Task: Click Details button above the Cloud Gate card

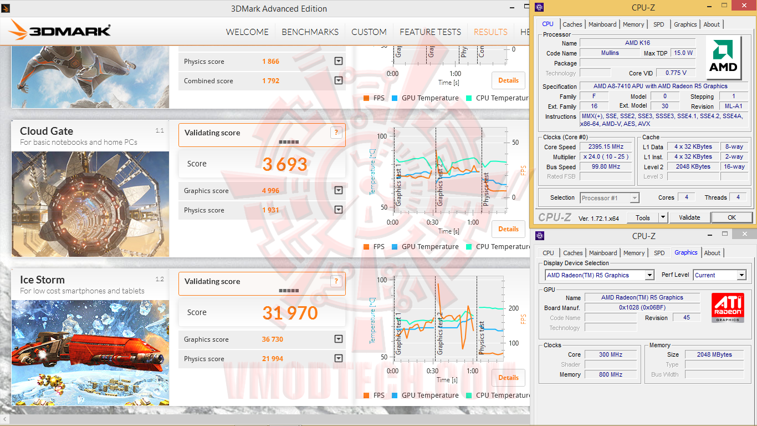Action: pyautogui.click(x=508, y=80)
